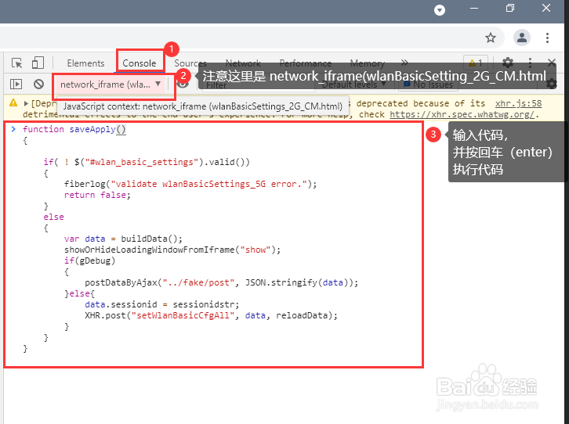Viewport: 569px width, 424px height.
Task: Open the console settings gear
Action: (552, 84)
